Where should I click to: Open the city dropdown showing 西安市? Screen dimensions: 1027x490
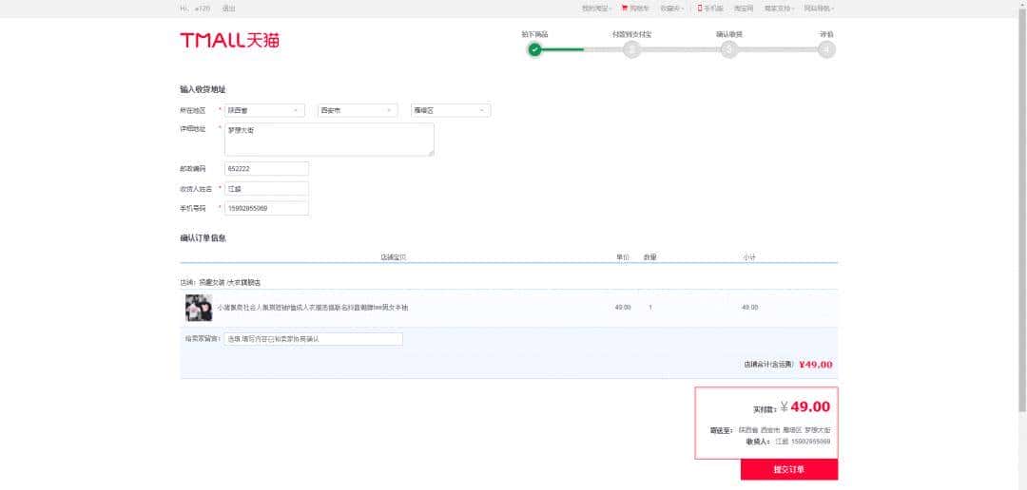358,110
